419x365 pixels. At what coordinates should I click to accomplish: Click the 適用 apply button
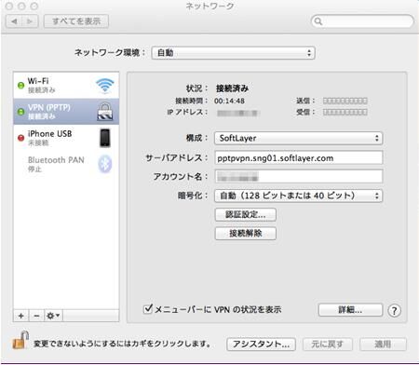coord(383,345)
